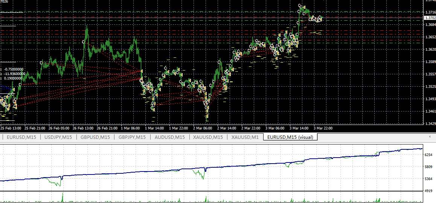Click the current price tag 1.3702
Viewport: 436px width, 203px height.
430,18
